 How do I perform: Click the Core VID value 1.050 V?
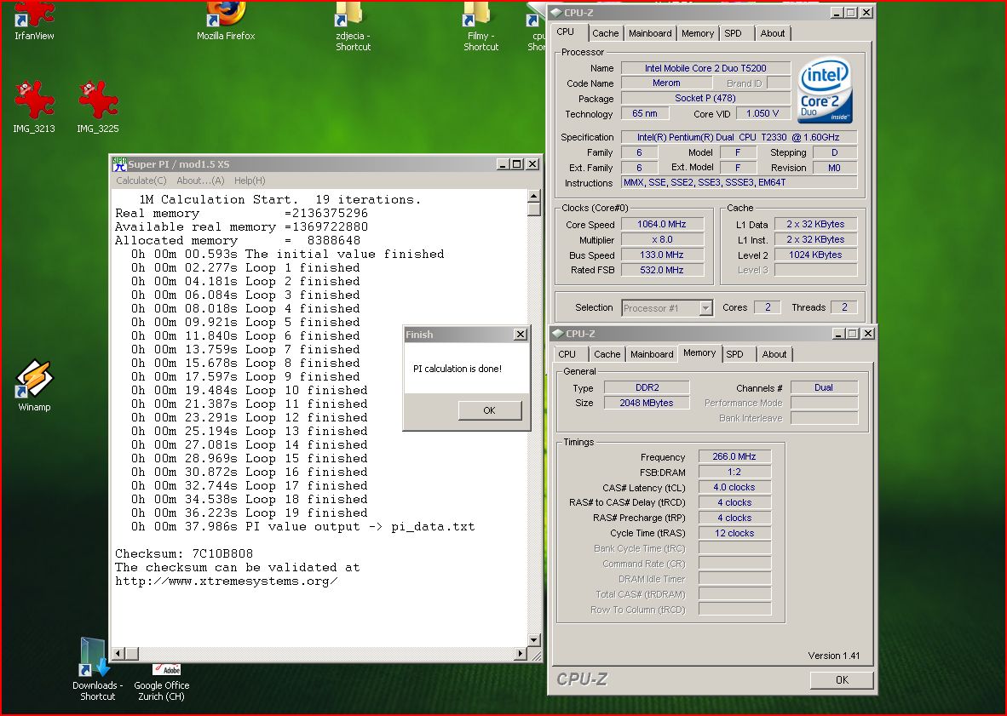pyautogui.click(x=762, y=113)
